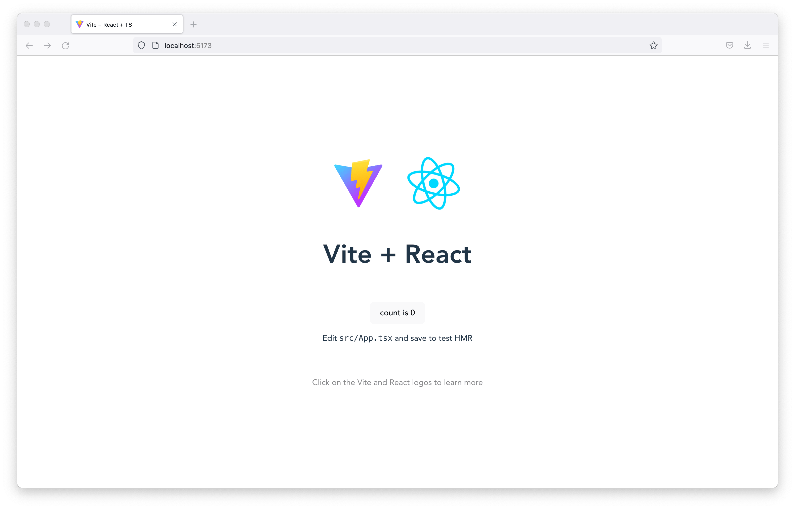This screenshot has width=795, height=509.
Task: Click the 'count is 0' button
Action: pos(397,313)
